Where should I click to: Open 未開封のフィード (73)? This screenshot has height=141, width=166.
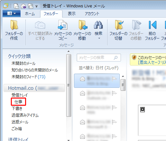28,77
